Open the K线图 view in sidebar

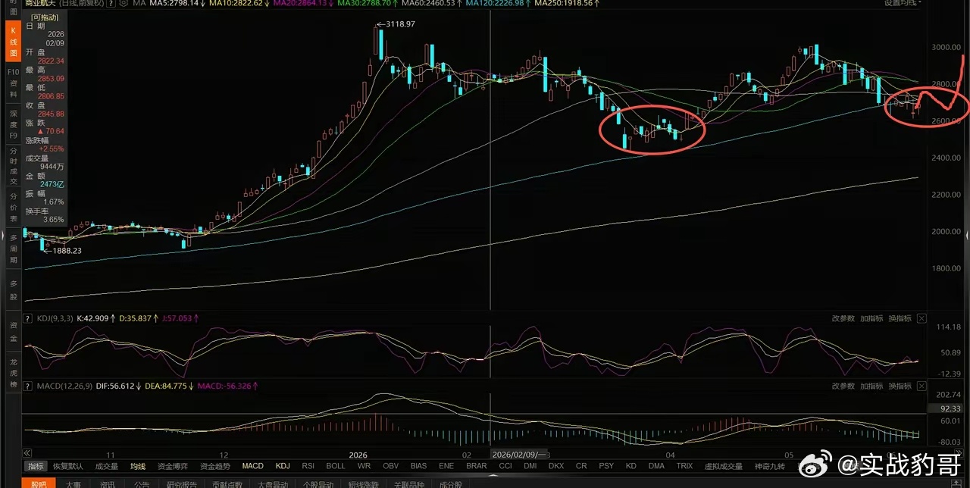click(x=13, y=42)
